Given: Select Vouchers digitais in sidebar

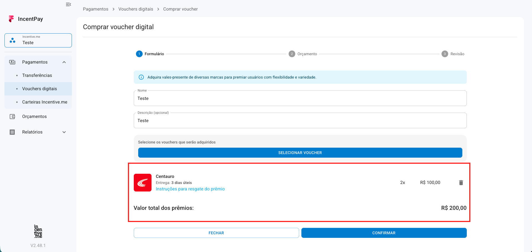Looking at the screenshot, I should point(38,89).
